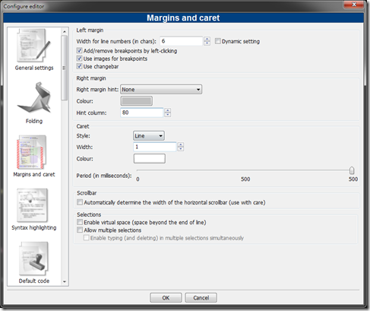This screenshot has width=370, height=311.
Task: Increase the caret Width spinner
Action: (x=181, y=145)
